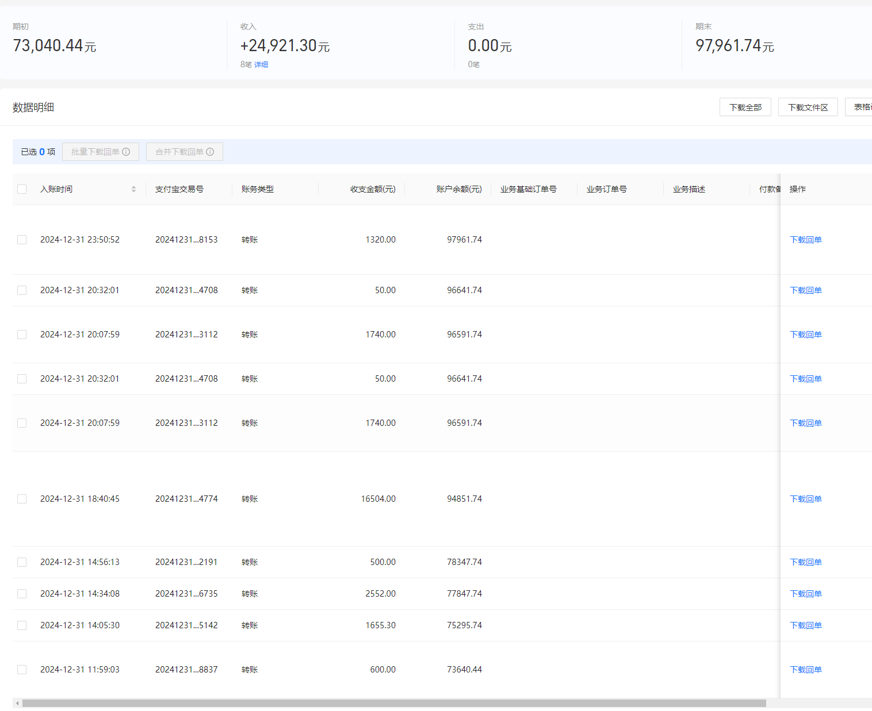Image resolution: width=872 pixels, height=711 pixels.
Task: Click the 下载全部 button
Action: (x=745, y=107)
